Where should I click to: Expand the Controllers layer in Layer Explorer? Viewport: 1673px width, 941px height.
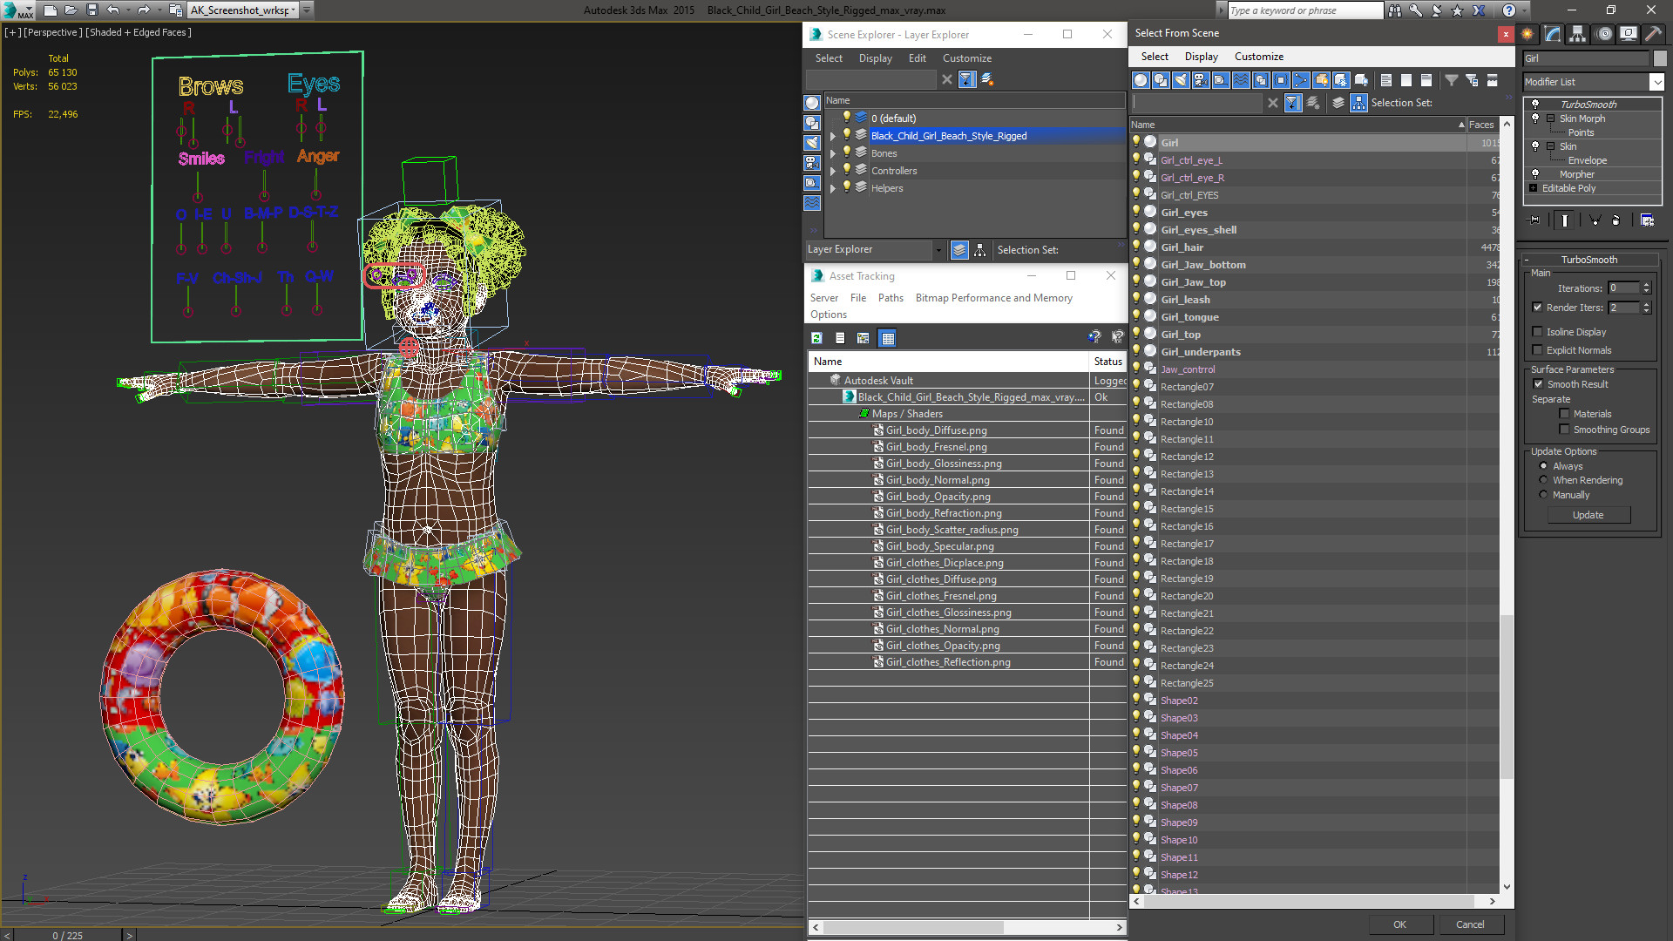pyautogui.click(x=833, y=170)
